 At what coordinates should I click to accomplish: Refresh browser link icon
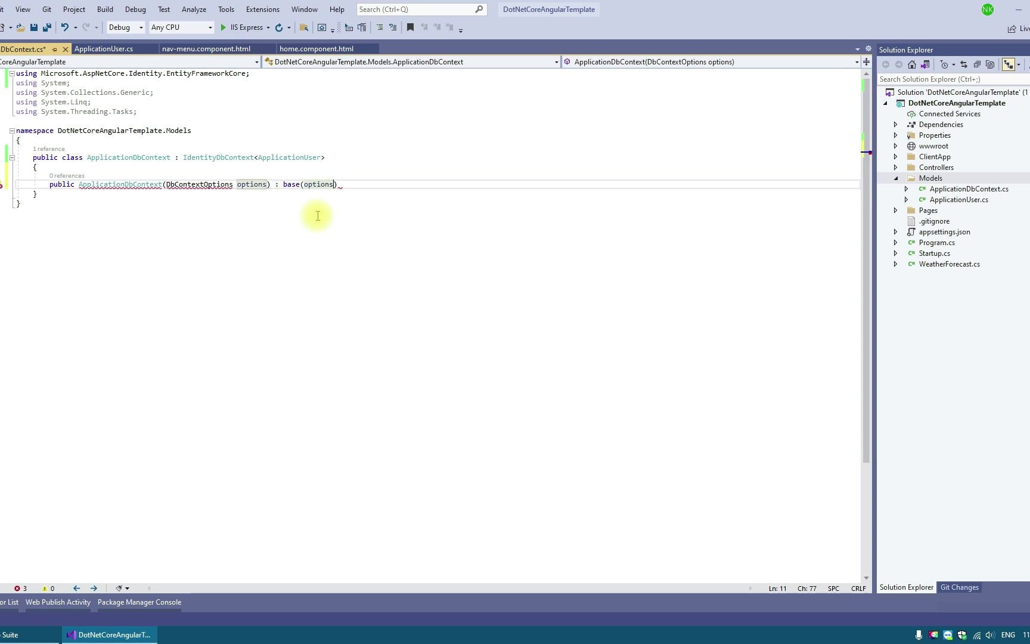(x=279, y=27)
